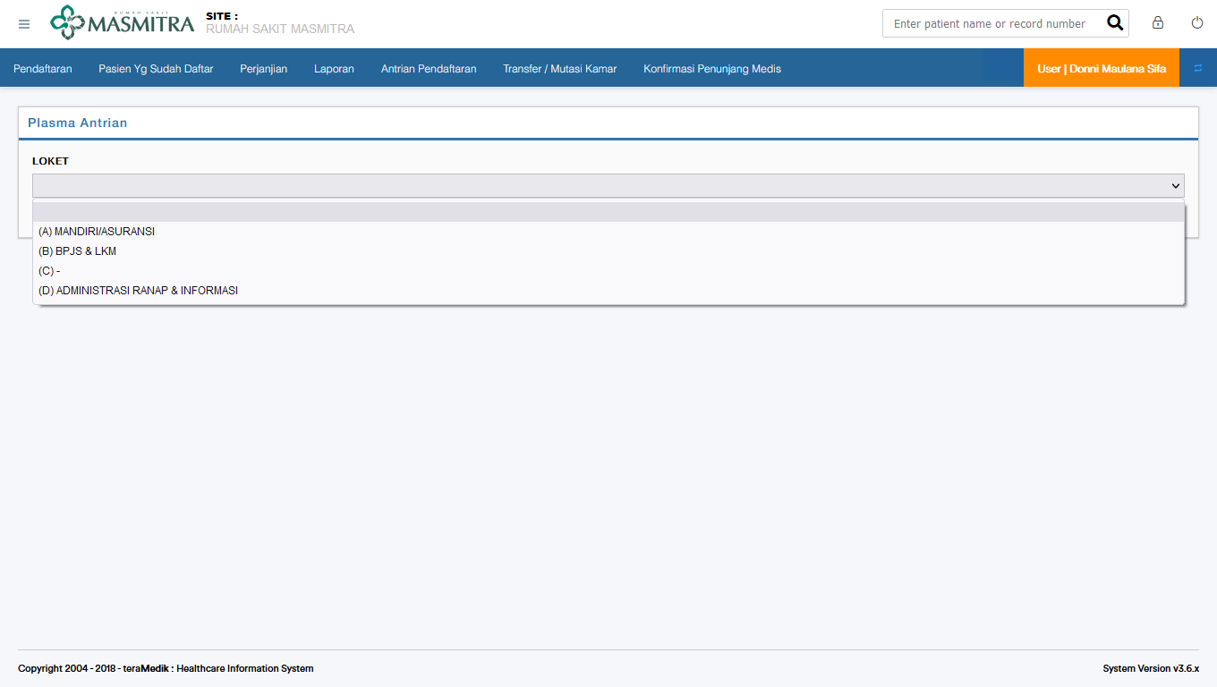Screen dimensions: 1217x687
Task: Choose the (C) - option
Action: coord(608,271)
